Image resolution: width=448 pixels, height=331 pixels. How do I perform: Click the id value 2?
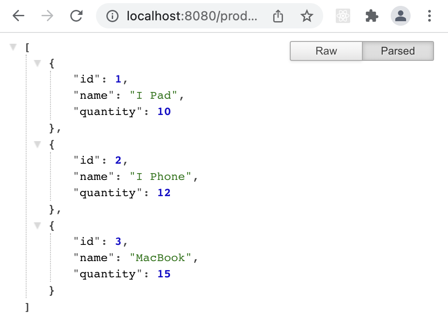pyautogui.click(x=118, y=160)
